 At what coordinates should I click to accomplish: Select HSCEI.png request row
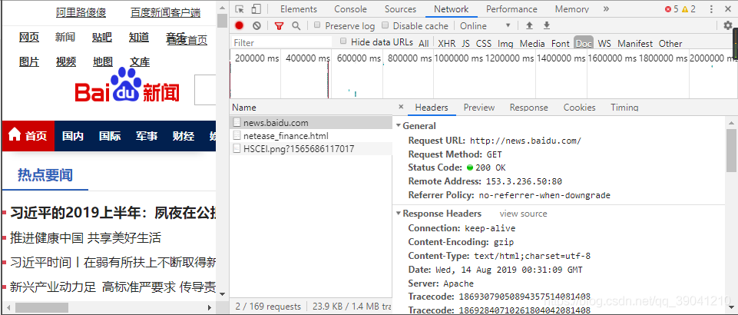[312, 149]
